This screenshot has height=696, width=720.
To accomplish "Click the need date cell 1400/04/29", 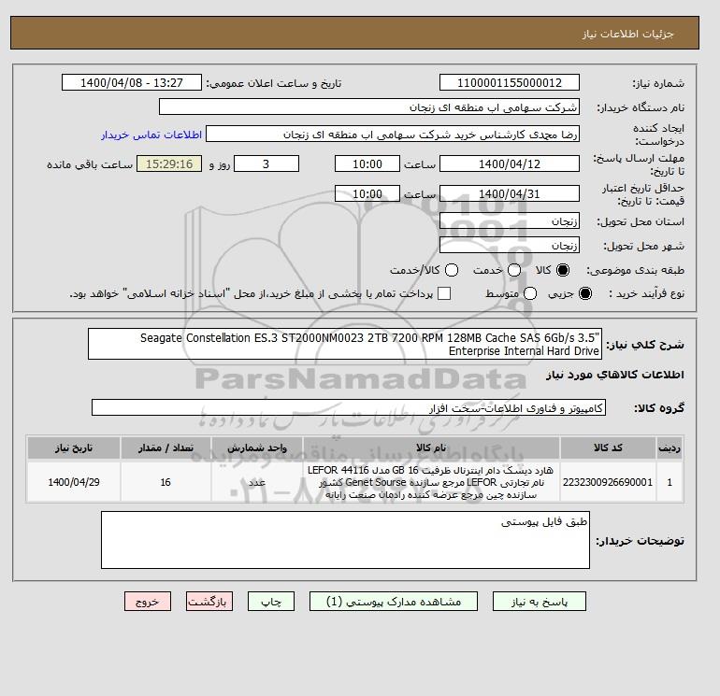I will coord(74,482).
